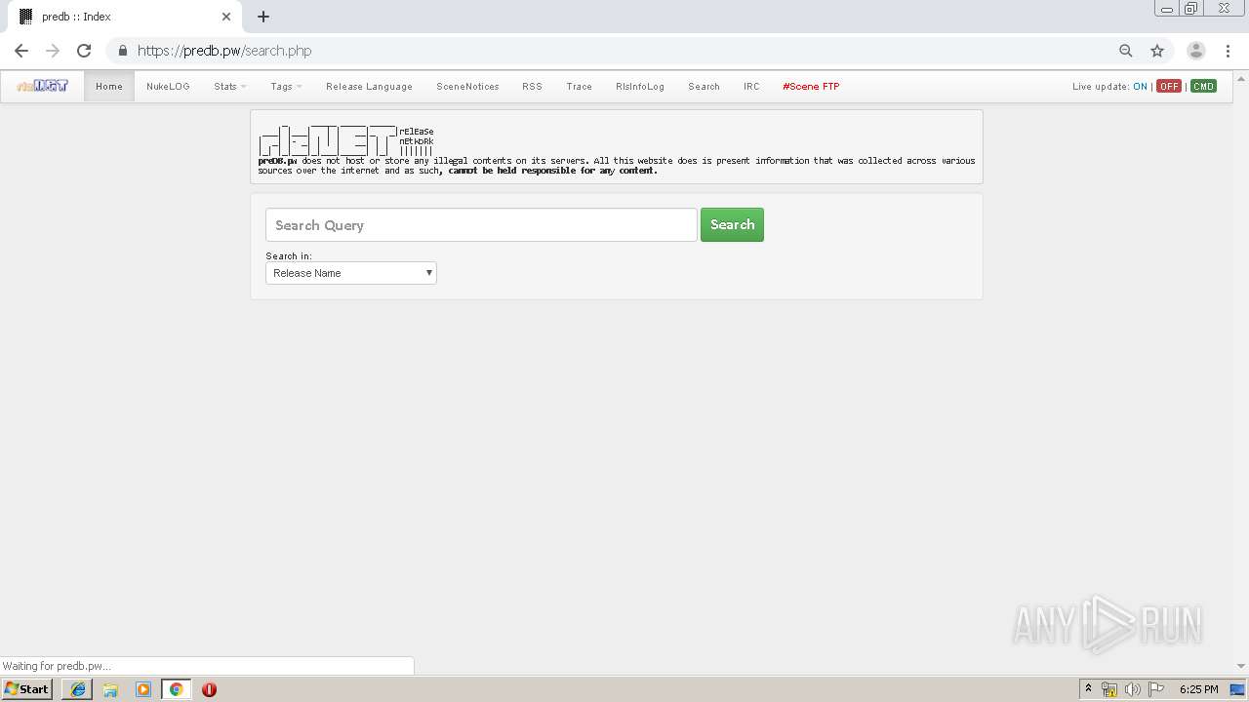The image size is (1249, 702).
Task: Show hidden system tray icons
Action: (x=1089, y=689)
